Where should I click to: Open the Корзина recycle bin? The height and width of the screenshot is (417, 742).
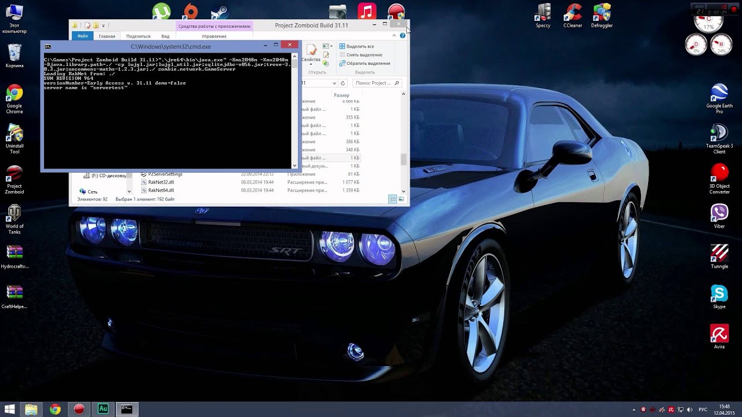(x=14, y=56)
